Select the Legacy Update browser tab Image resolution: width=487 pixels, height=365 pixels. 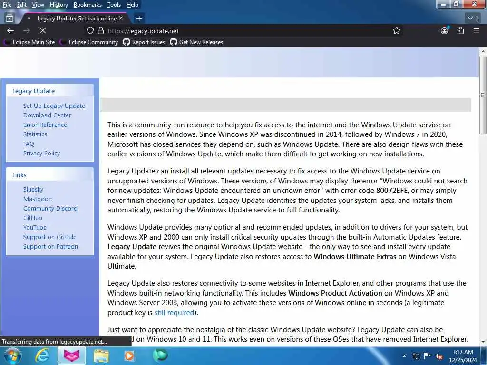coord(75,19)
